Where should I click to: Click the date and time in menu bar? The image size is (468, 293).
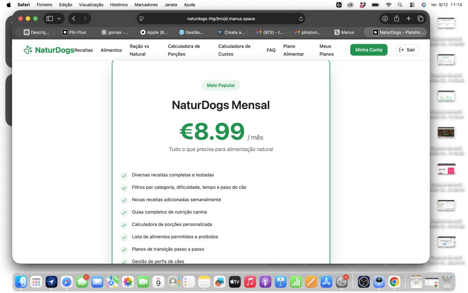pyautogui.click(x=447, y=5)
